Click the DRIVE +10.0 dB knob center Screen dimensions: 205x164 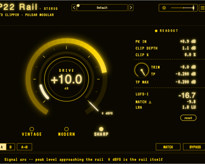pyautogui.click(x=66, y=79)
